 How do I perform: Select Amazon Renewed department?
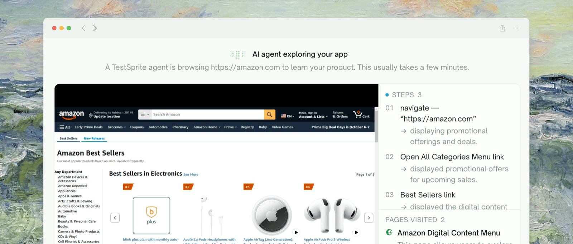click(x=72, y=186)
